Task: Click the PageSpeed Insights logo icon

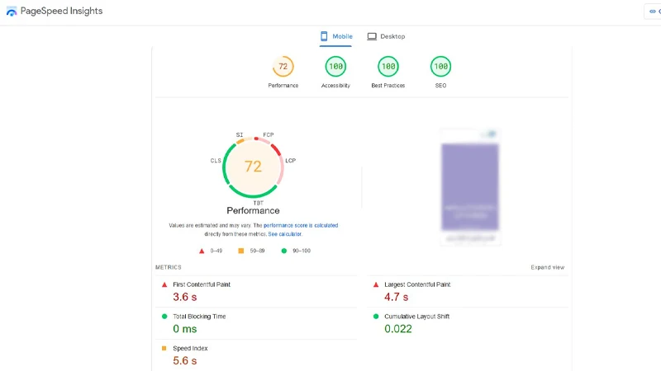Action: (12, 12)
